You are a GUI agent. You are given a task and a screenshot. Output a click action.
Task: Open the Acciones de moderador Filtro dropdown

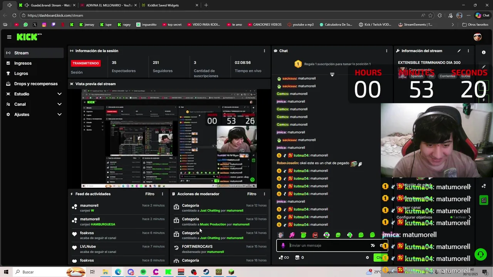click(252, 194)
